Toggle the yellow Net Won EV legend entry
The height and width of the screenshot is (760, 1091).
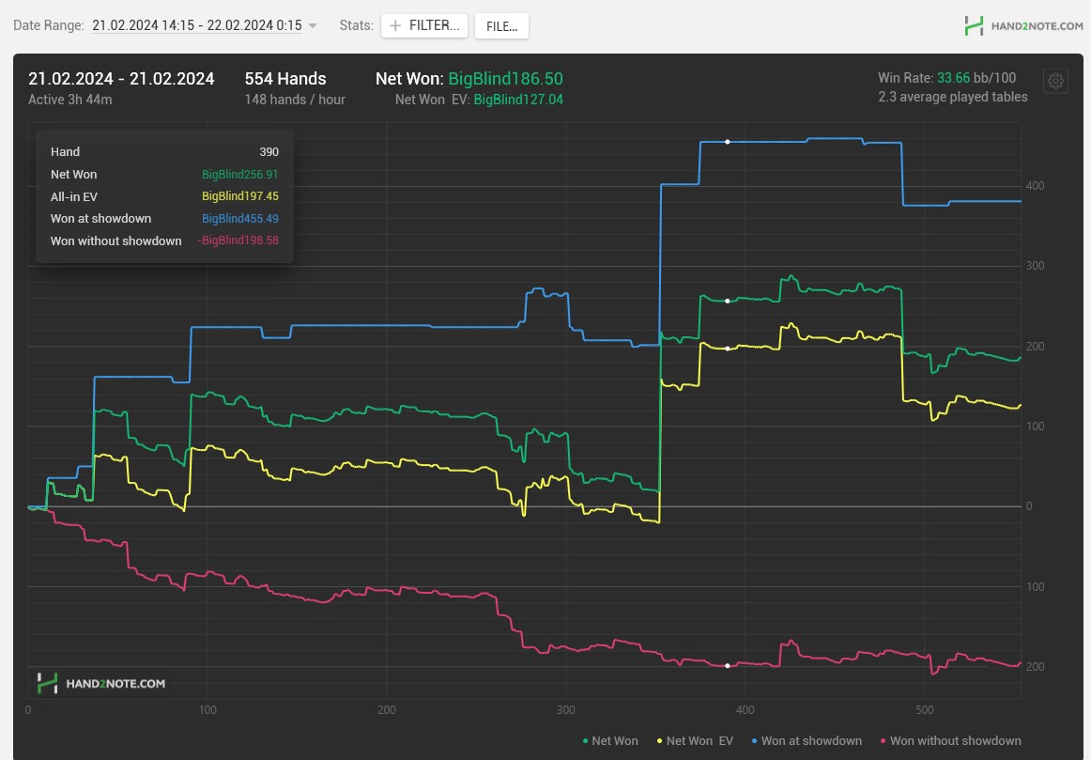[x=695, y=741]
